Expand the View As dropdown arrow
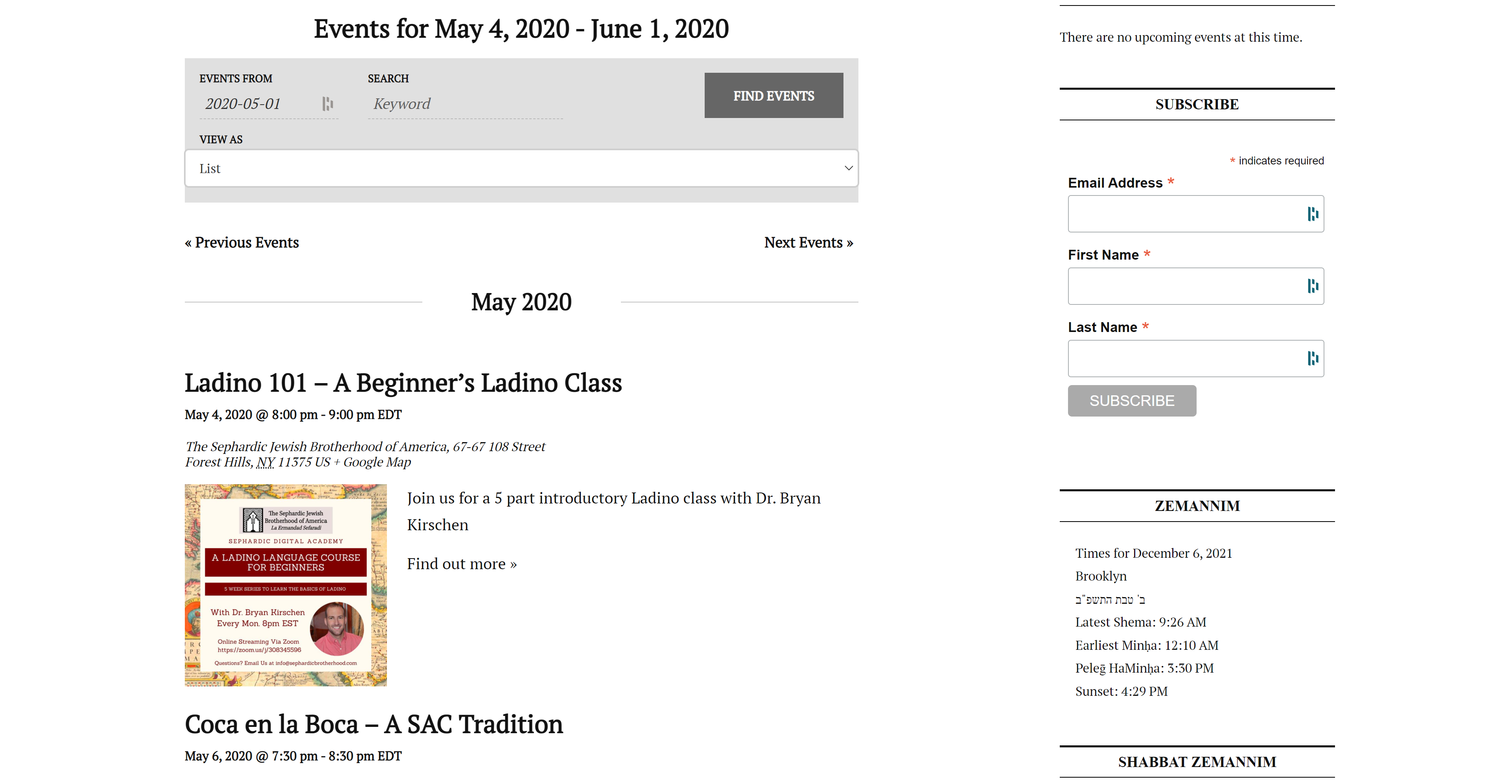This screenshot has width=1510, height=780. click(x=848, y=168)
